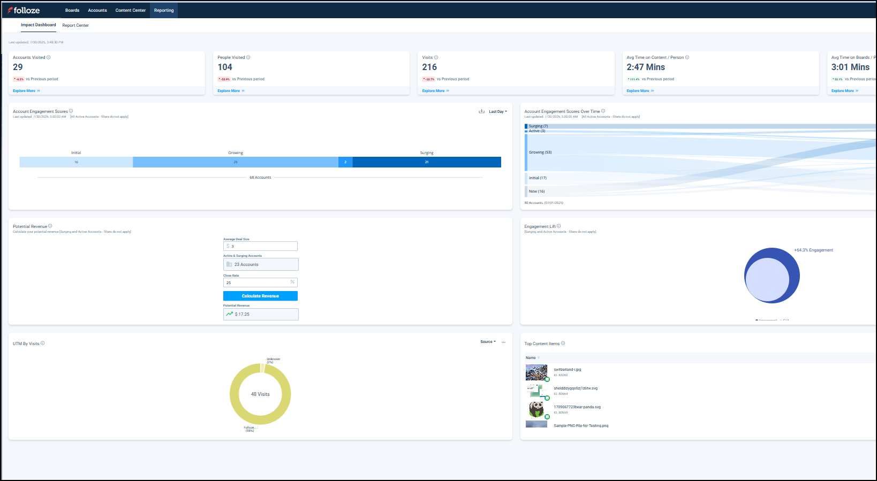Open the switzerland-i.jpg thumbnail
Viewport: 877px width, 481px height.
click(536, 372)
